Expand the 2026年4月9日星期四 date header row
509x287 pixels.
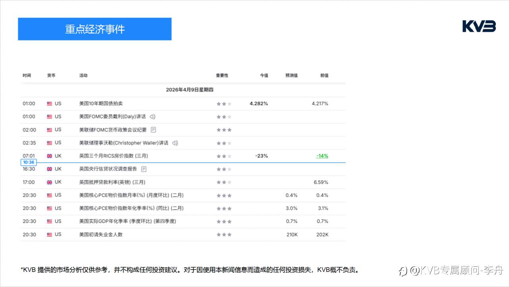190,90
